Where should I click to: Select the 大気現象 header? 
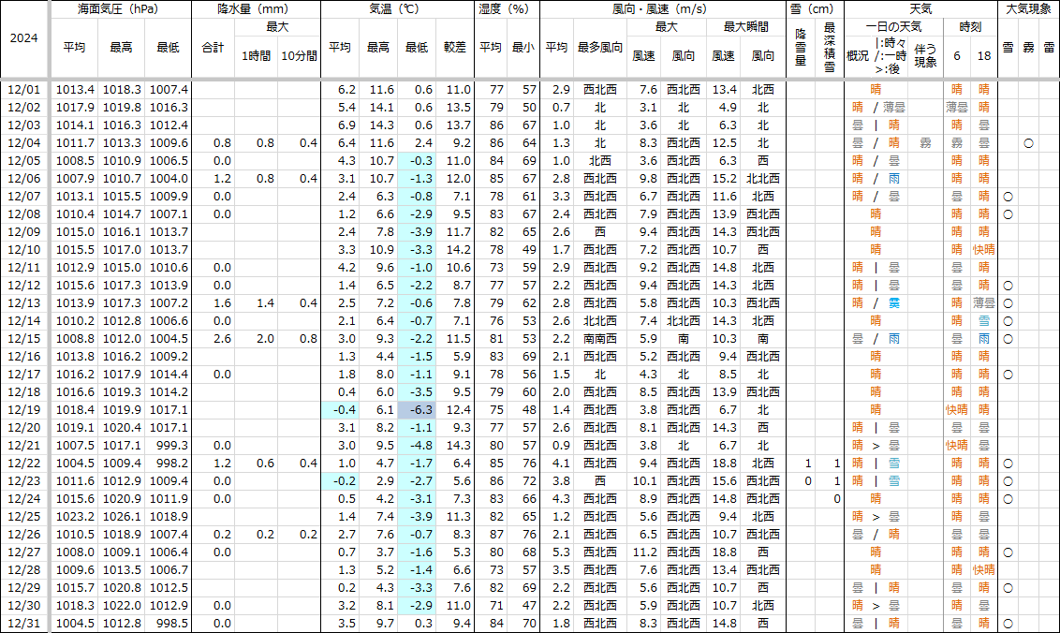[x=1028, y=8]
